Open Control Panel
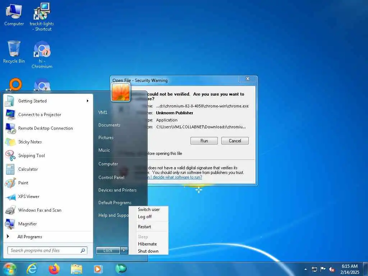 [111, 178]
